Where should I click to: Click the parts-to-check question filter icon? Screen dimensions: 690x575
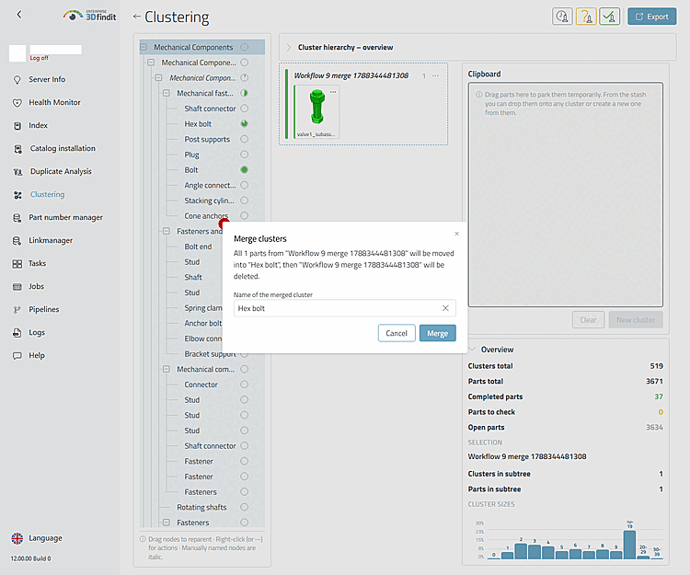[x=586, y=17]
